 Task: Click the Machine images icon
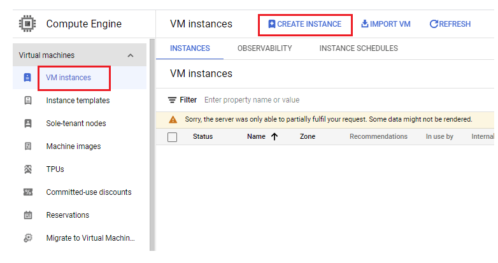pos(28,146)
